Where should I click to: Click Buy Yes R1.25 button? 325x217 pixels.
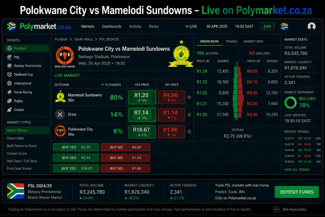(76, 147)
